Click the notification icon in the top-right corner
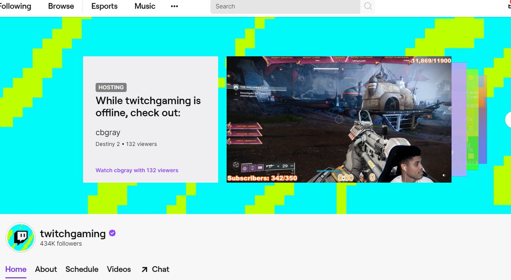Screen dimensions: 511x280 click(508, 4)
